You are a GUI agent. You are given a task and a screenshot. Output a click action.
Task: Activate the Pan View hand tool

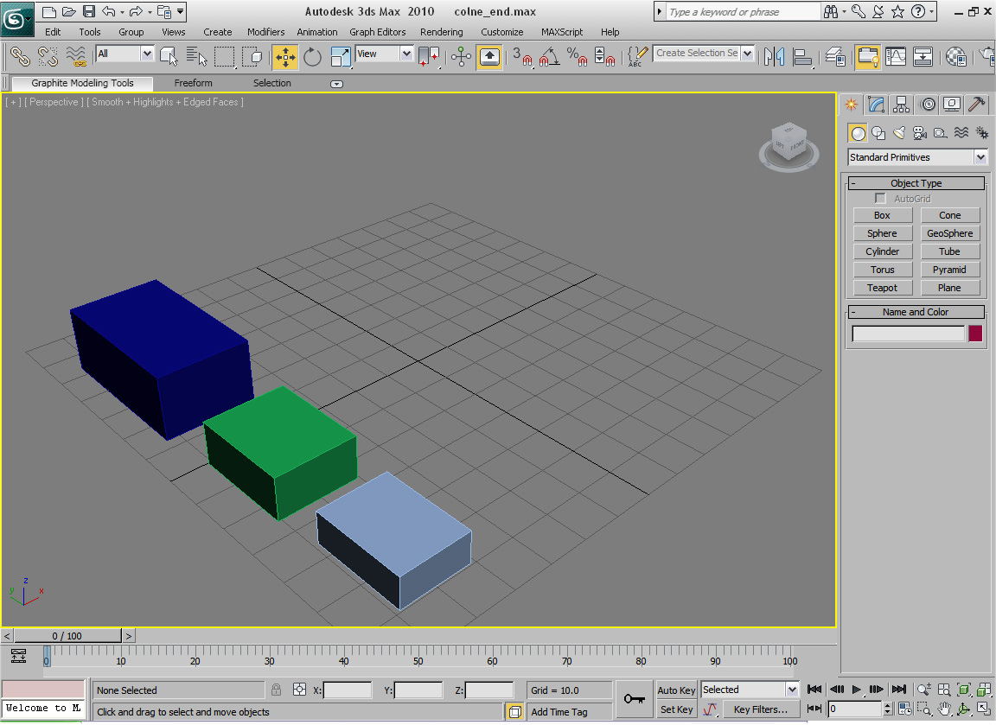(x=943, y=709)
